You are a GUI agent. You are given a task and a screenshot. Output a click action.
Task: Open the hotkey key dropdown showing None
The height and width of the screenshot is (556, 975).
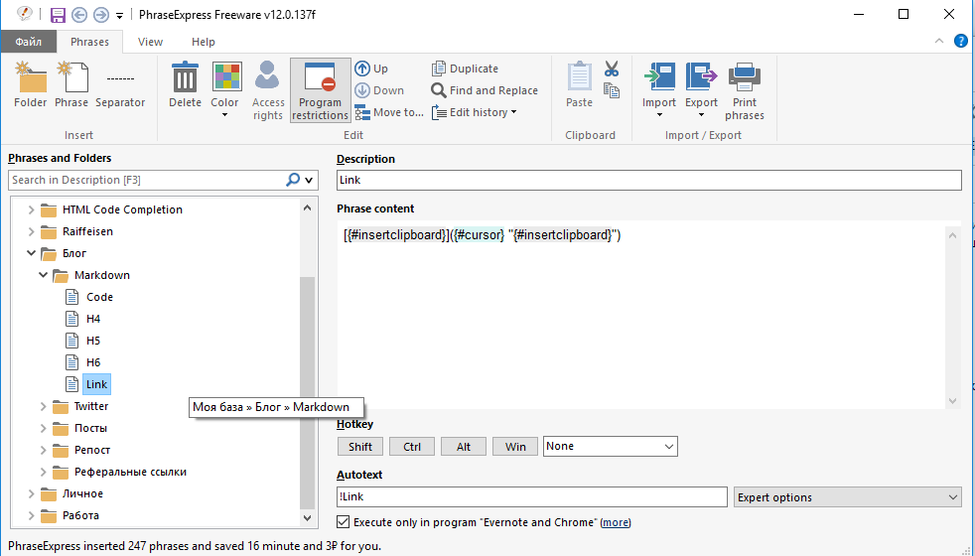[x=610, y=447]
